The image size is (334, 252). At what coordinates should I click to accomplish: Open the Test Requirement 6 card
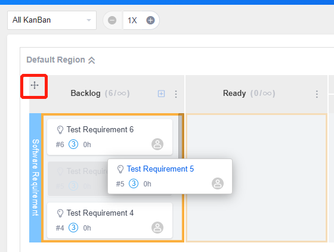[x=110, y=137]
